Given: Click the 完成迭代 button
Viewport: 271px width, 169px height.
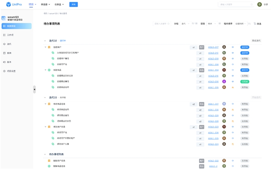Looking at the screenshot, I should tap(256, 41).
